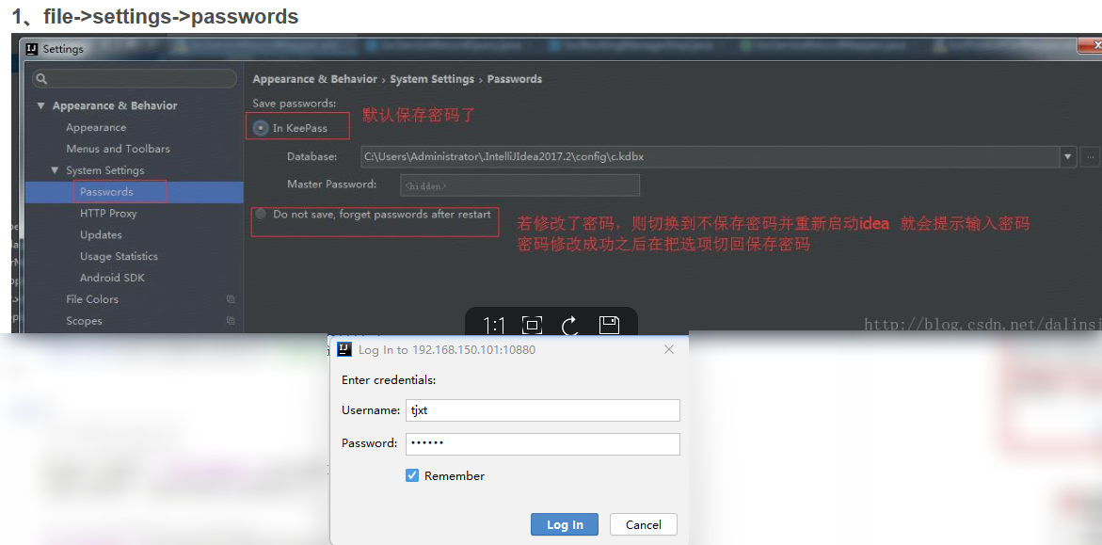
Task: Cancel the credentials dialog
Action: [x=643, y=524]
